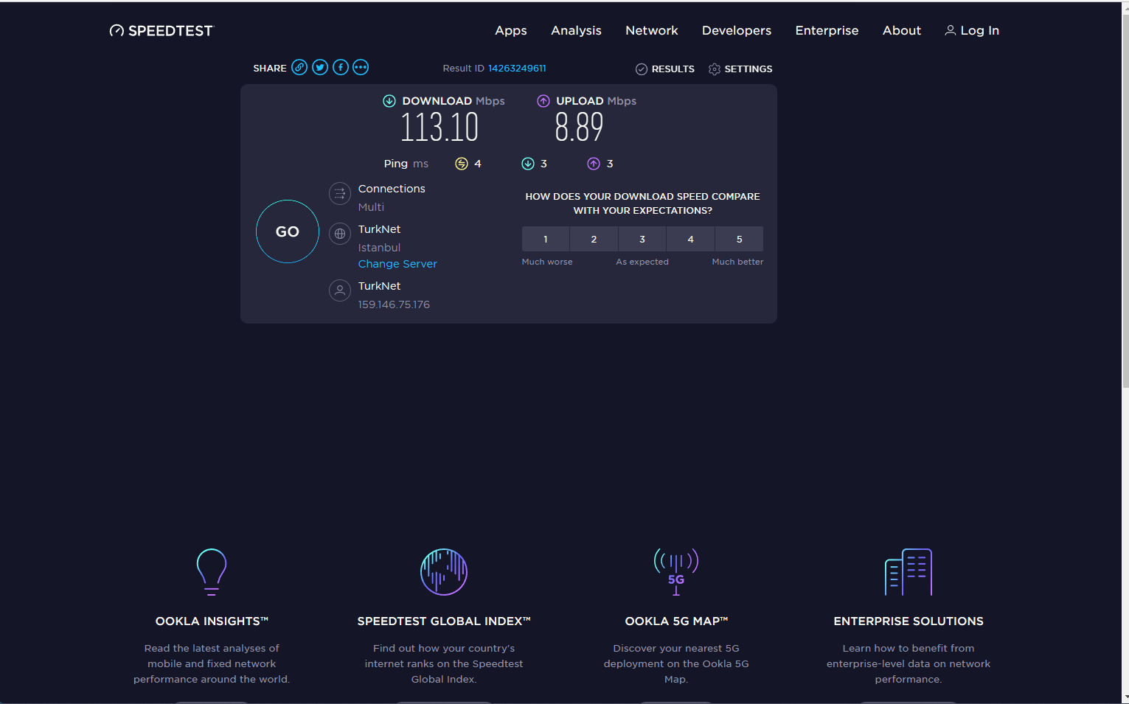Open the Analysis menu
This screenshot has width=1129, height=704.
(x=576, y=30)
